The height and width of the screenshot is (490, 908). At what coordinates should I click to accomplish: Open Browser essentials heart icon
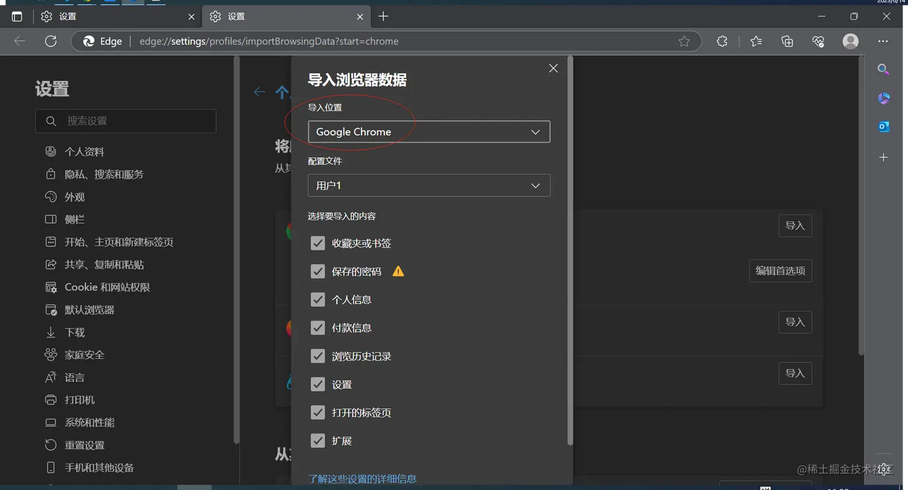tap(819, 41)
